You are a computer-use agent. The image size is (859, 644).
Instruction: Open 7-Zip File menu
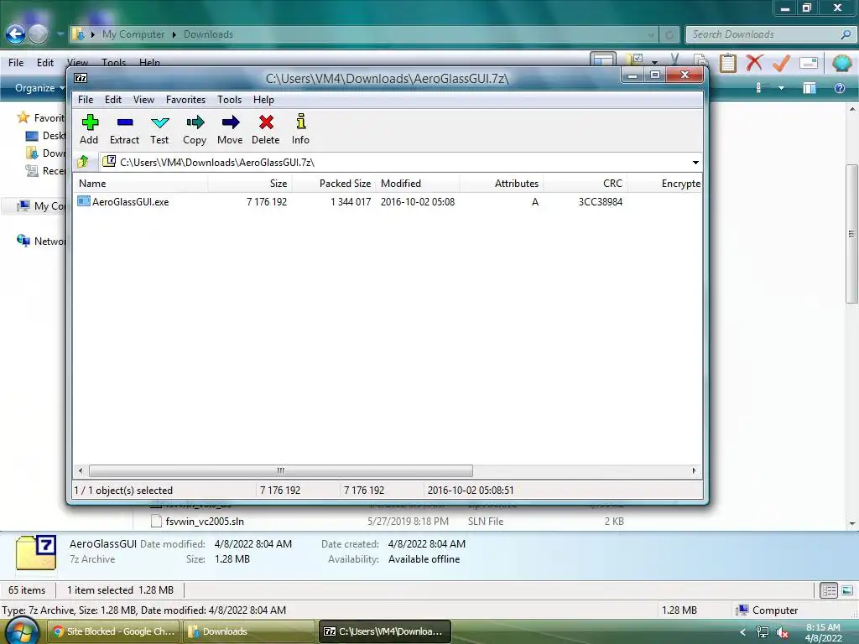pyautogui.click(x=86, y=100)
